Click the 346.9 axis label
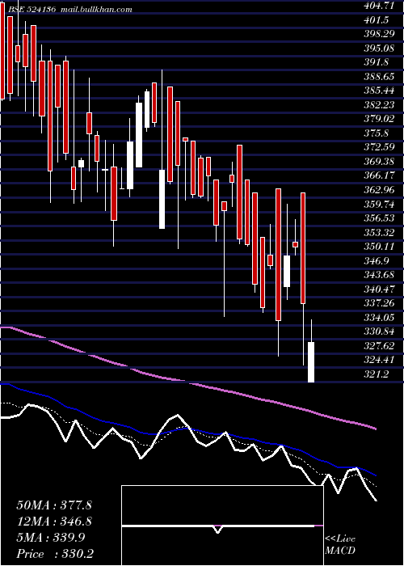Viewport: 404px width, 566px height. (377, 261)
